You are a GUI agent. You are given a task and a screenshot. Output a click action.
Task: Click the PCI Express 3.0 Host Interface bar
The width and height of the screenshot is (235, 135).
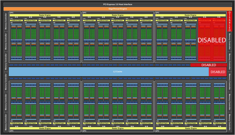tap(117, 4)
